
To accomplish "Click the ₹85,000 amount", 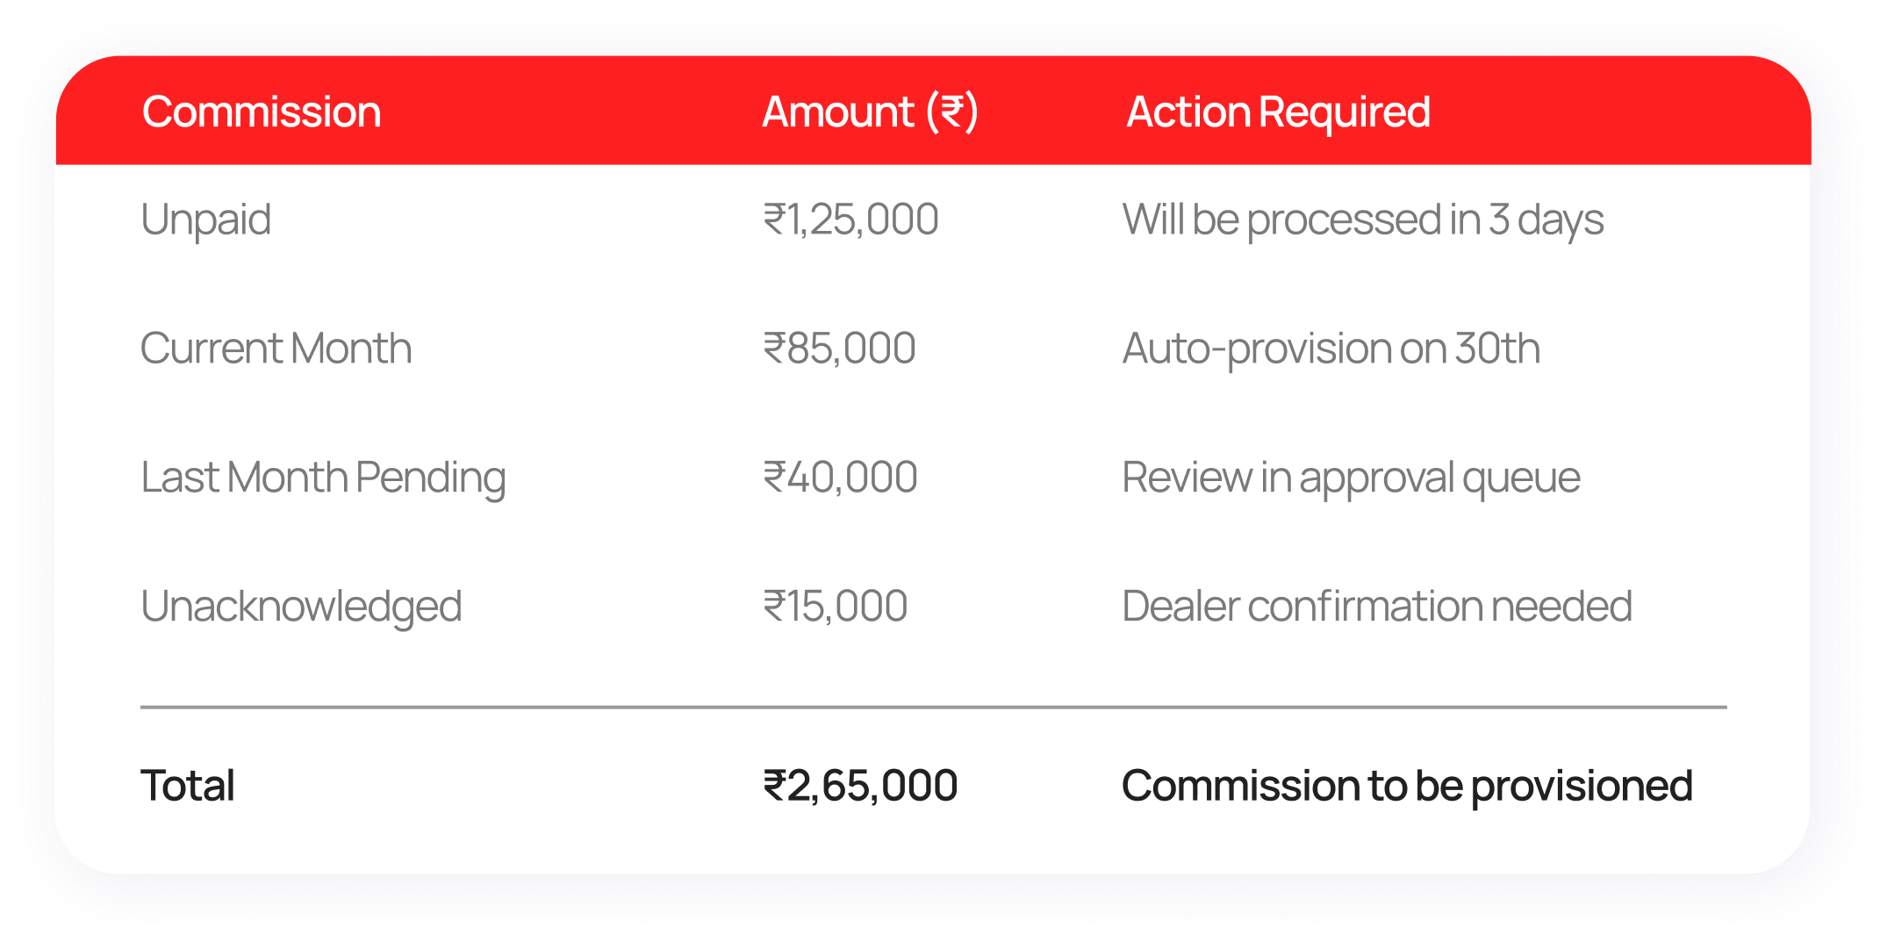I will (839, 348).
